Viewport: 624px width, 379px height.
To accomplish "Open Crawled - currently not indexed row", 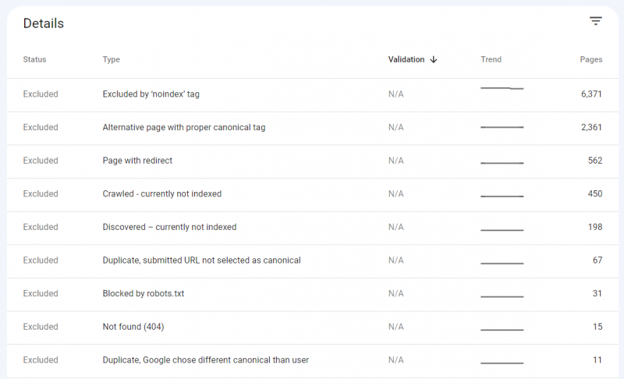I will pos(313,194).
